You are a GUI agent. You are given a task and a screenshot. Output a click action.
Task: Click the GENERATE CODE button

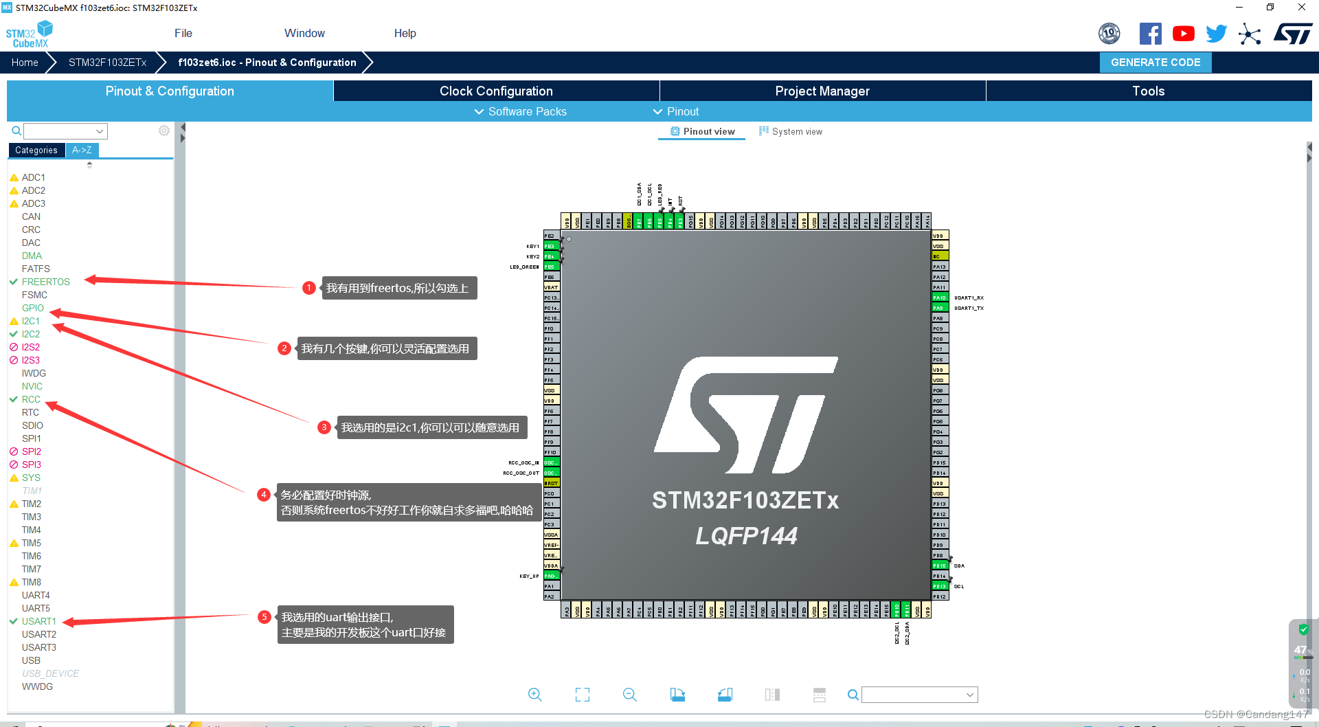point(1155,62)
